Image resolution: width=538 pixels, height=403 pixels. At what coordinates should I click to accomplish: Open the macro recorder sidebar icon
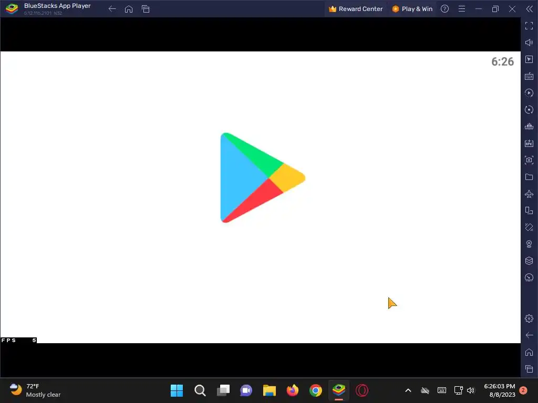click(529, 93)
